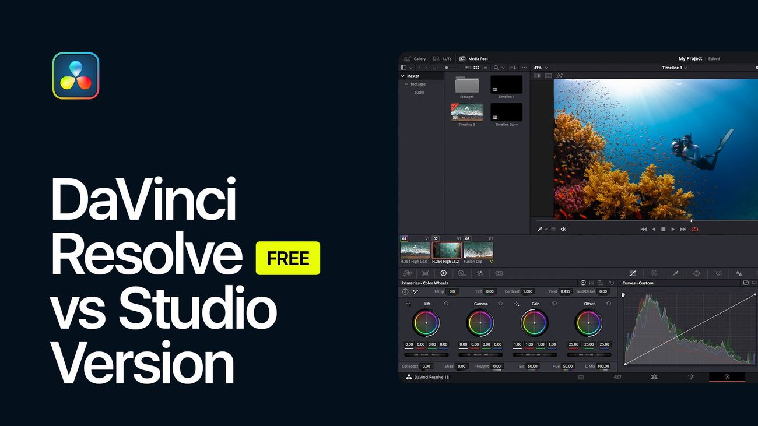Image resolution: width=758 pixels, height=426 pixels.
Task: Open the eyedropper mode dropdown arrow
Action: click(x=546, y=229)
